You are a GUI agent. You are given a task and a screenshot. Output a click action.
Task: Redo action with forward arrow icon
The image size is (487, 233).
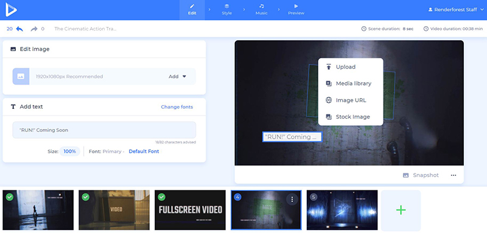point(34,29)
